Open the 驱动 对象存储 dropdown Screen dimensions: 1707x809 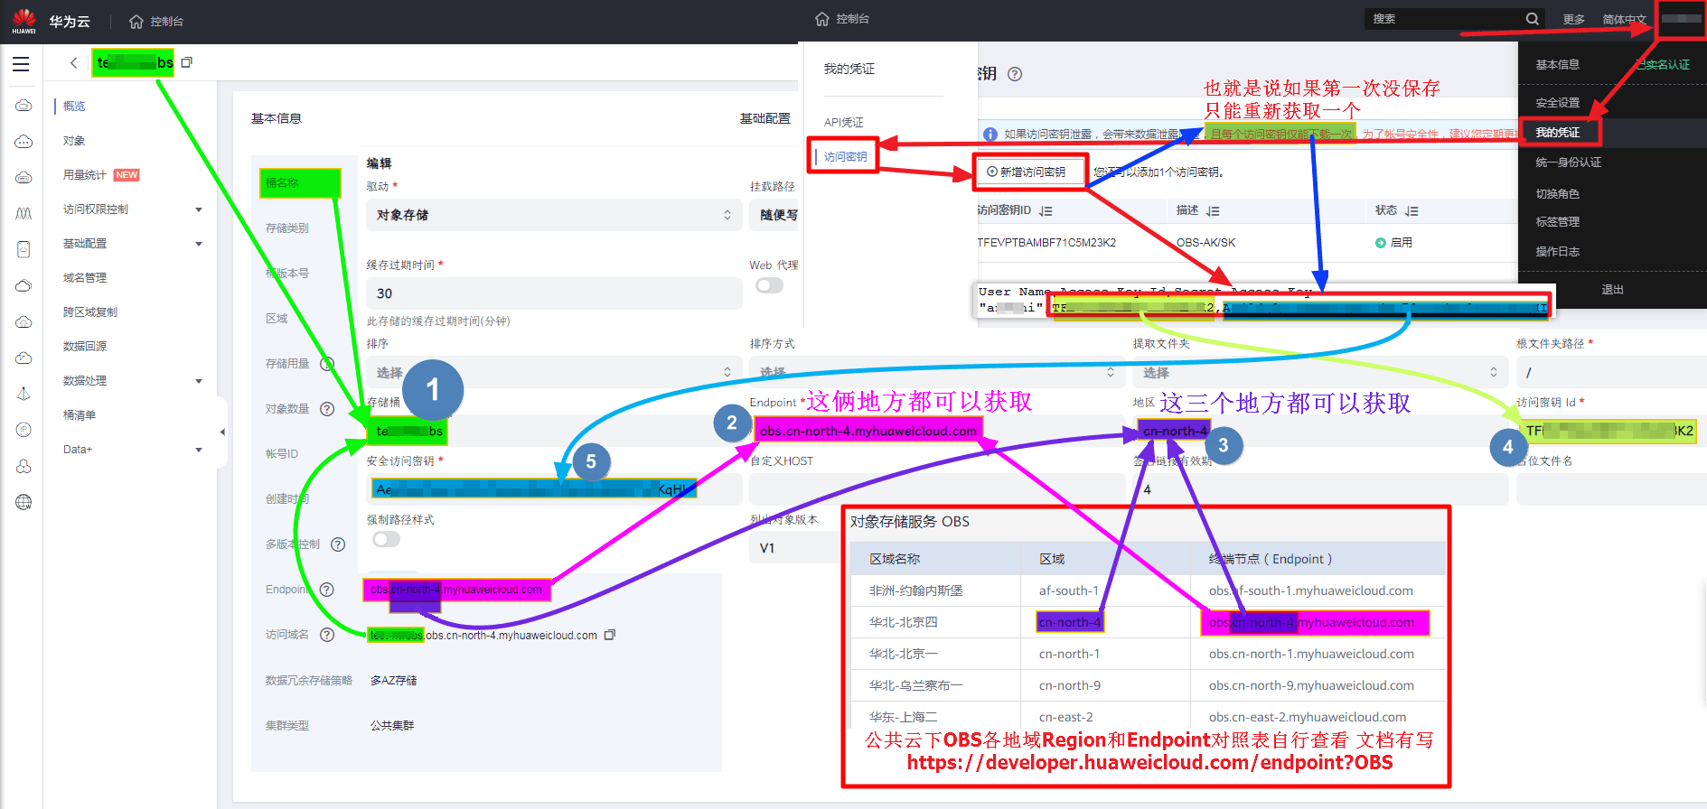(x=553, y=215)
